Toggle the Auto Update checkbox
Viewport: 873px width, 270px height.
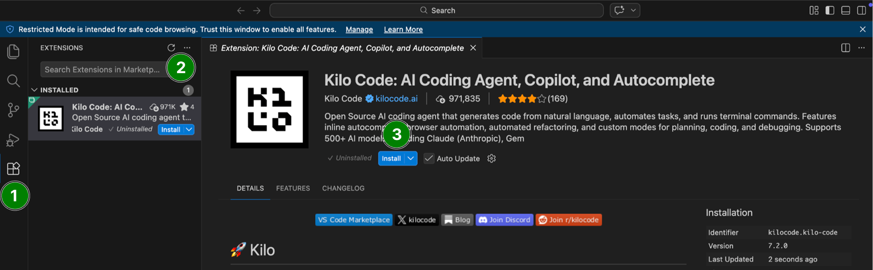[429, 158]
